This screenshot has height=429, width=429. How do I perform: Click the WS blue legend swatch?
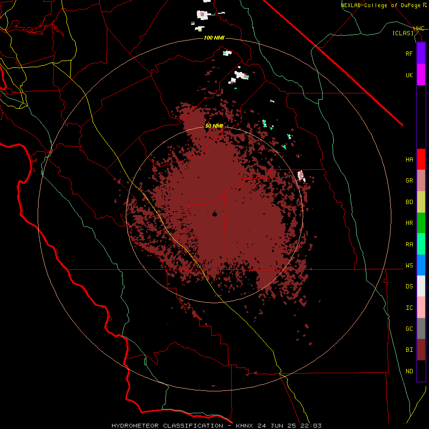click(421, 265)
